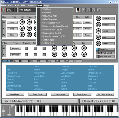Toggle Filter #1 'To F' box
This screenshot has height=118, width=119.
(x=35, y=49)
